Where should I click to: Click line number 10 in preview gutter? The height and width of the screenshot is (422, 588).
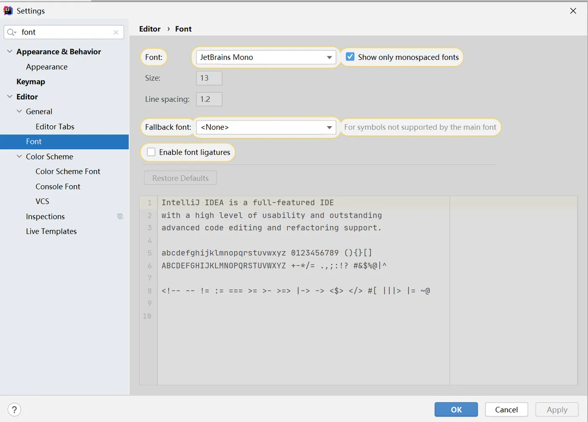point(147,316)
